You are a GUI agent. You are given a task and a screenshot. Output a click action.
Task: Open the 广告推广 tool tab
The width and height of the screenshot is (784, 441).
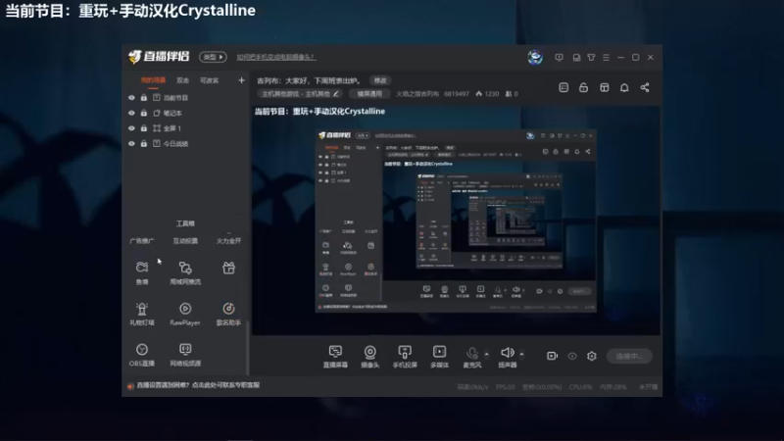pyautogui.click(x=142, y=241)
